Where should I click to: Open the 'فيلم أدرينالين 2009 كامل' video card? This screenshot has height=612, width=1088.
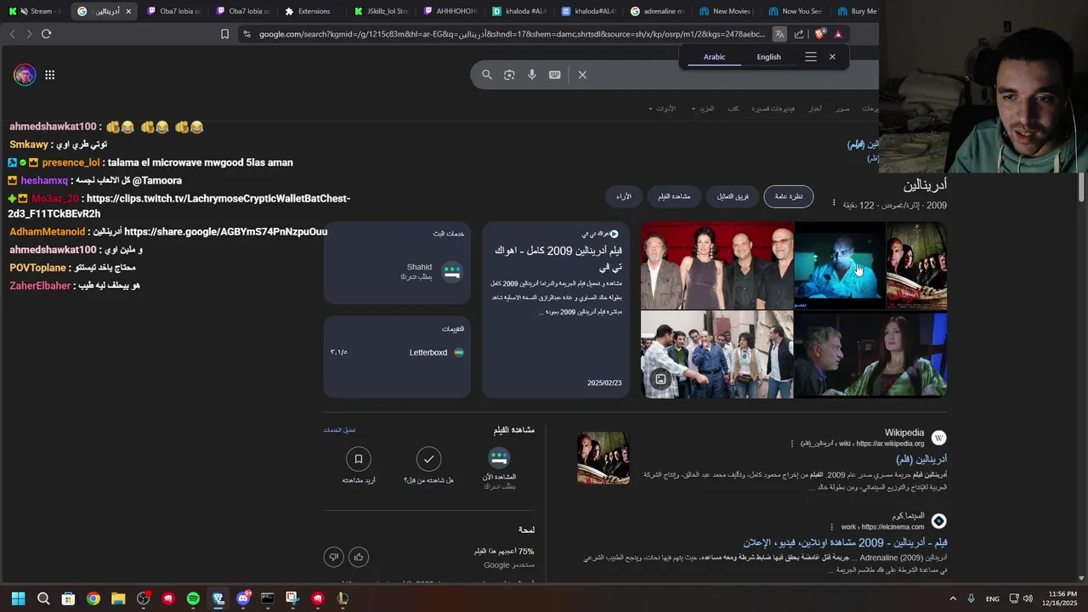556,309
